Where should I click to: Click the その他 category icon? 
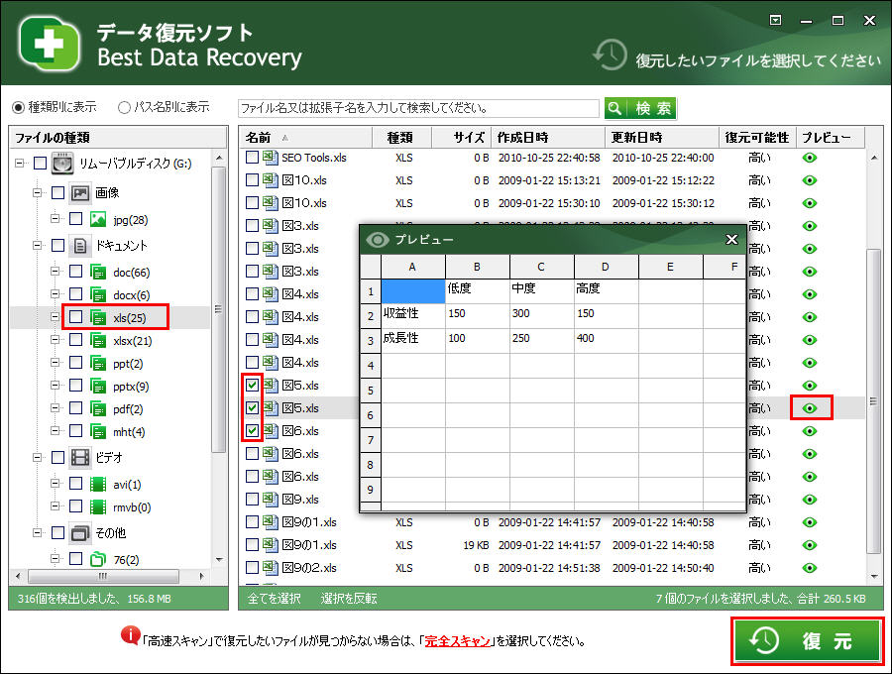[x=80, y=533]
